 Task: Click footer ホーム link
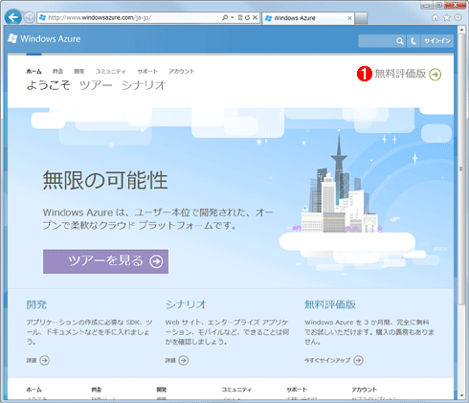(33, 390)
